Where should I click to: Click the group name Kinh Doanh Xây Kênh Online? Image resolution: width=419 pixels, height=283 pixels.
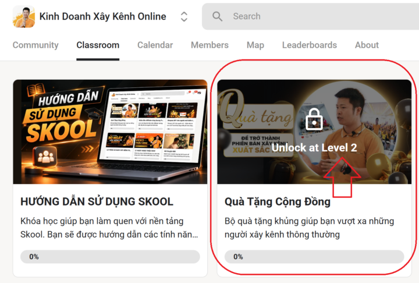pyautogui.click(x=103, y=16)
